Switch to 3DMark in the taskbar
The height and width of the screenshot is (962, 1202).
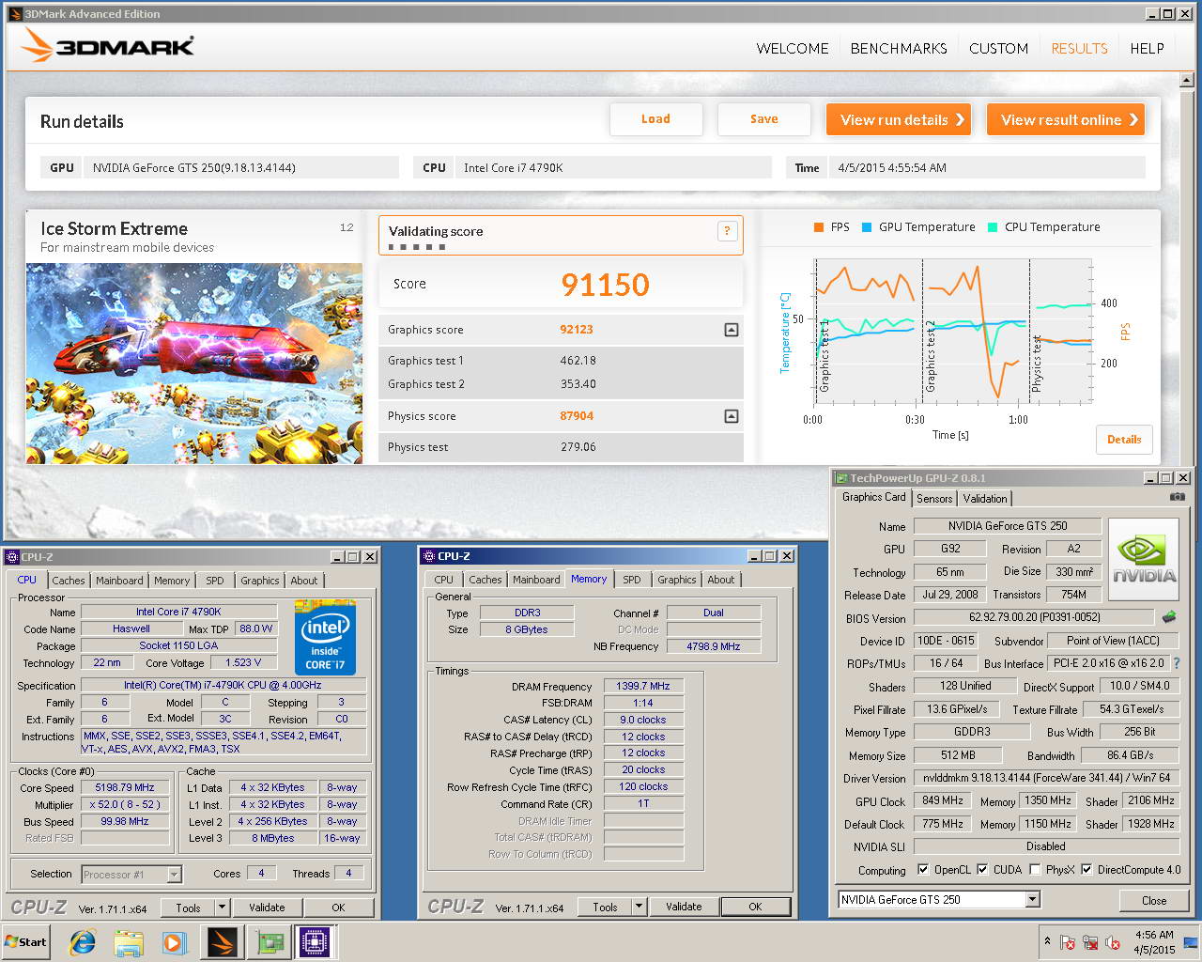click(223, 941)
